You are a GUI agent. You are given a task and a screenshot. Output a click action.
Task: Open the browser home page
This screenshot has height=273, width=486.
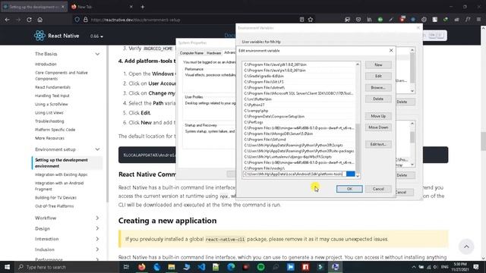click(40, 20)
